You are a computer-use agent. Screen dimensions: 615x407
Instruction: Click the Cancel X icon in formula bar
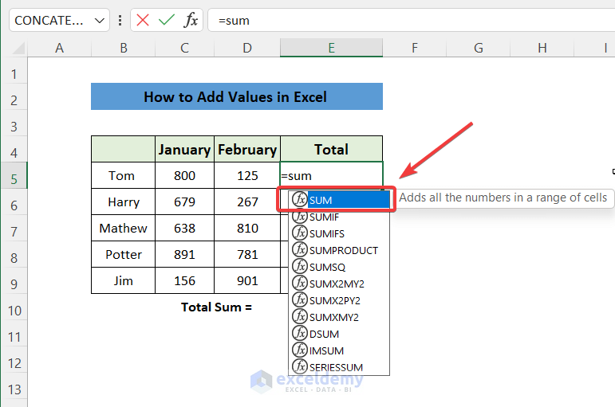click(143, 20)
